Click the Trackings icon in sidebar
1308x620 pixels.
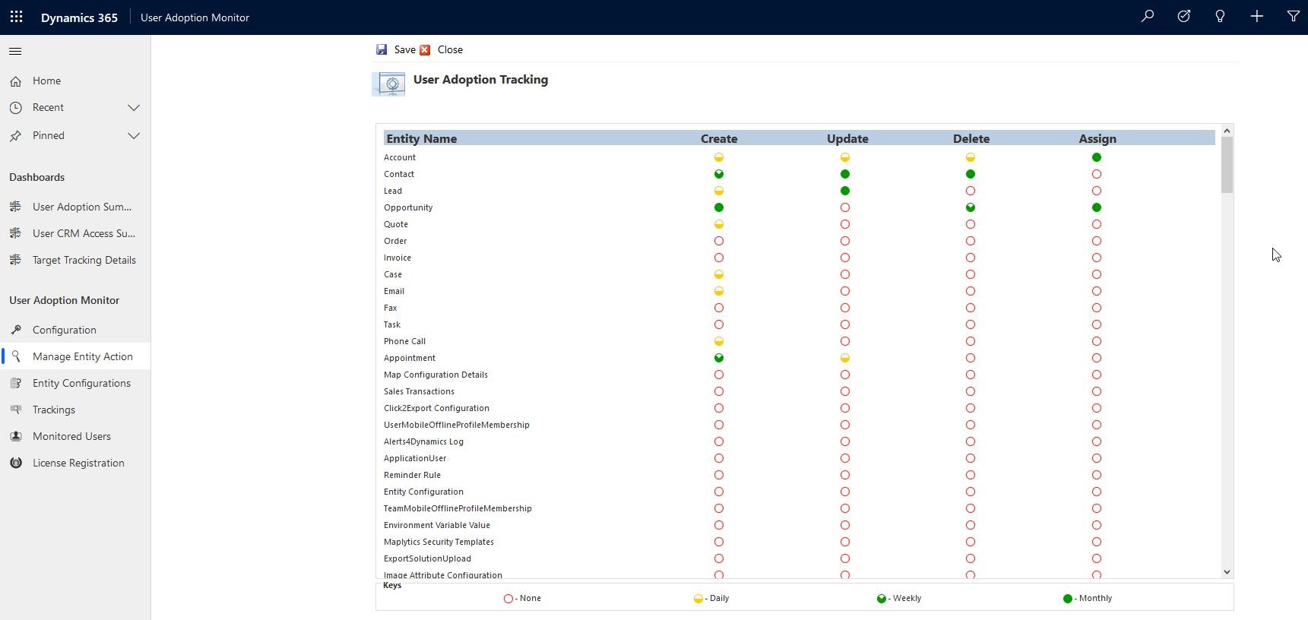(15, 410)
